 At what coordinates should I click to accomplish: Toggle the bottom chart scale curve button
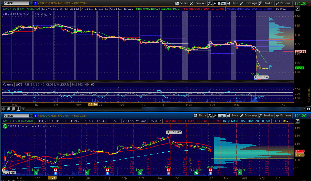click(297, 121)
